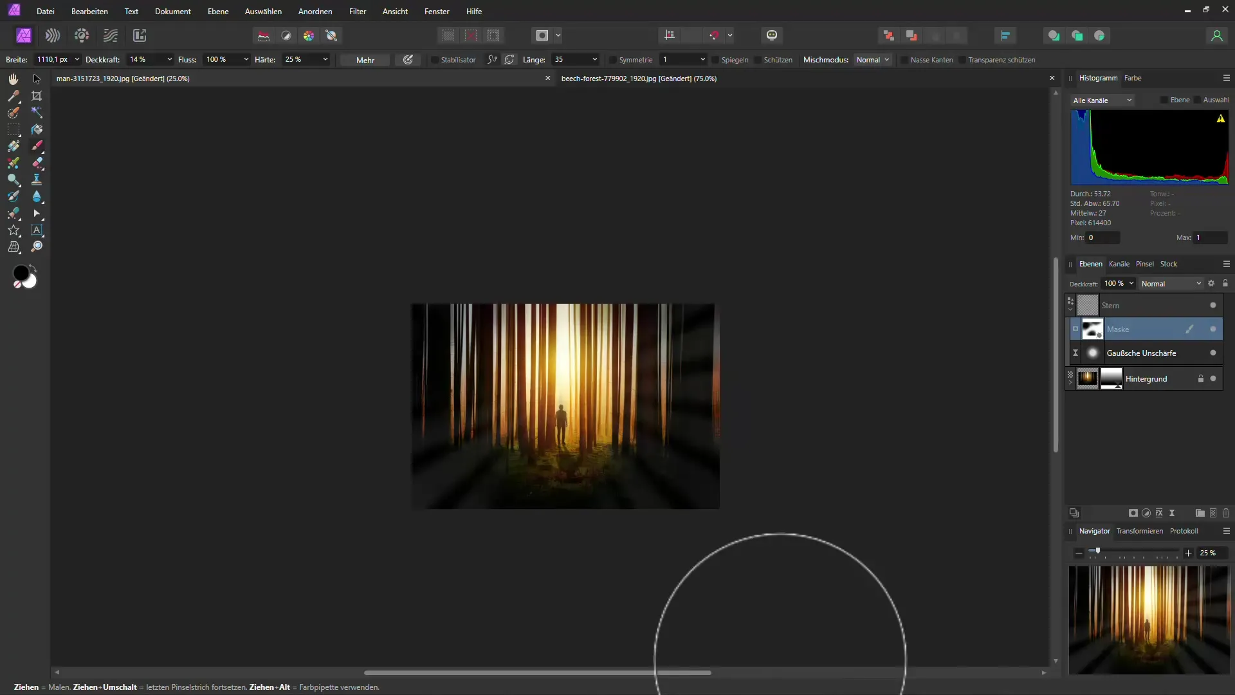This screenshot has height=695, width=1235.
Task: Switch to the Kanäle tab
Action: tap(1119, 264)
